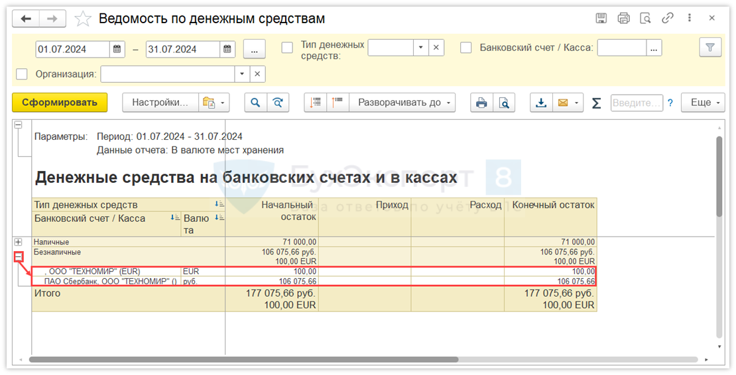Image resolution: width=736 pixels, height=375 pixels.
Task: Click the magnifier search icon in toolbar
Action: click(x=255, y=103)
